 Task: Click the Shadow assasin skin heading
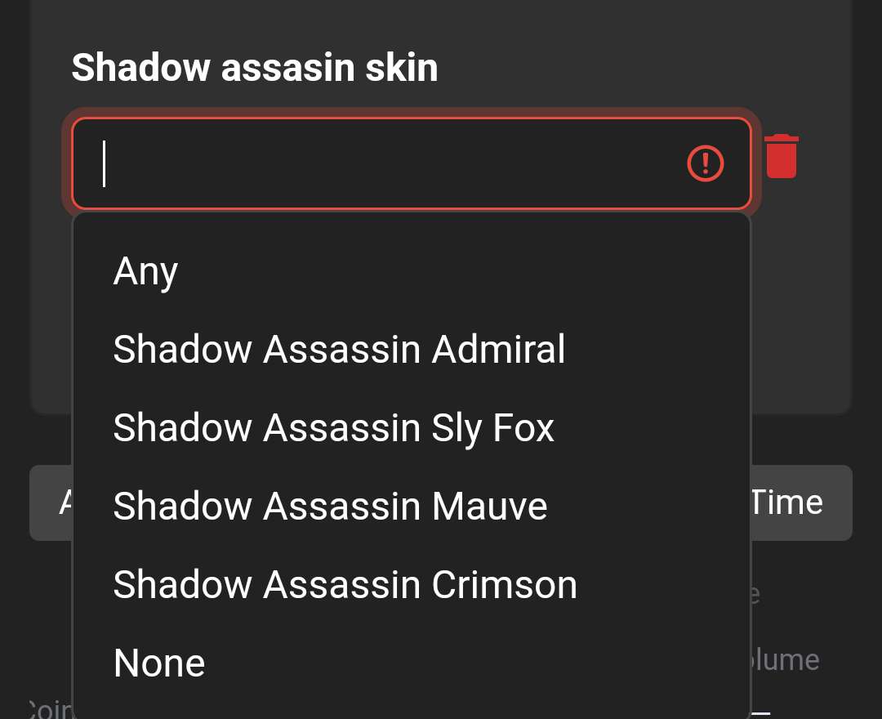coord(255,68)
